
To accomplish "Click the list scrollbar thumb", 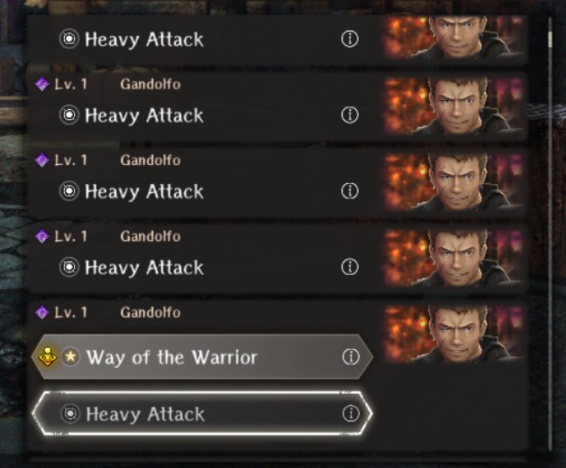I will coord(550,39).
